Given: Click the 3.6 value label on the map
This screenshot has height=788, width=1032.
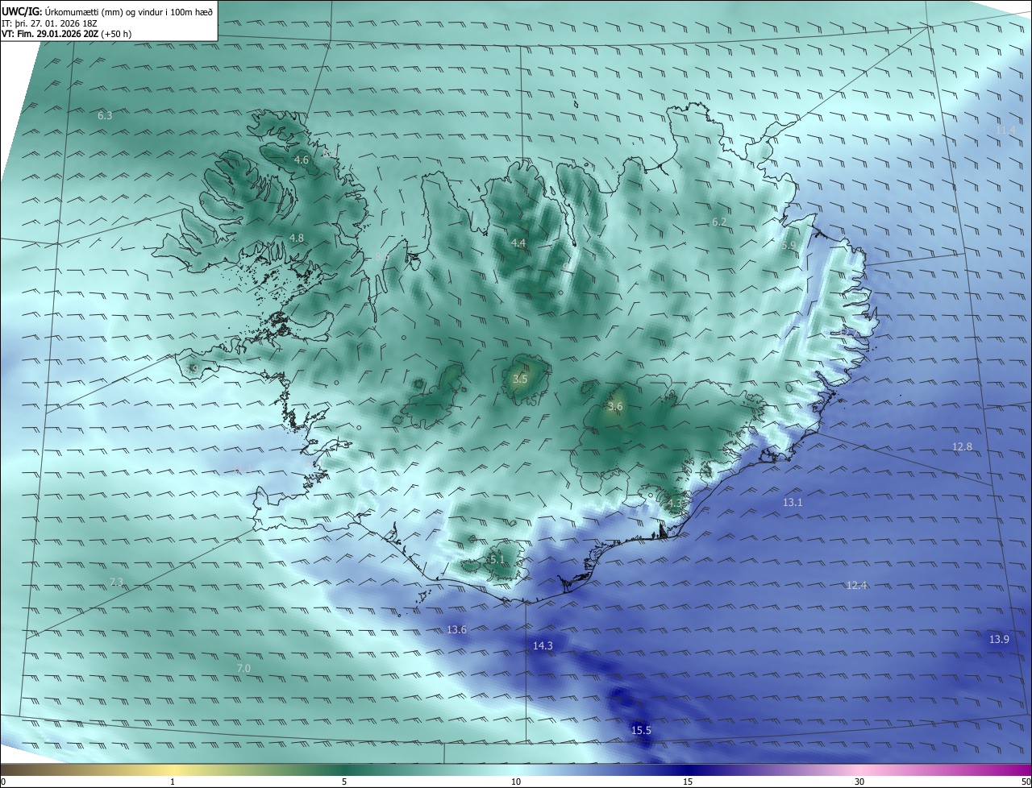Looking at the screenshot, I should 615,407.
